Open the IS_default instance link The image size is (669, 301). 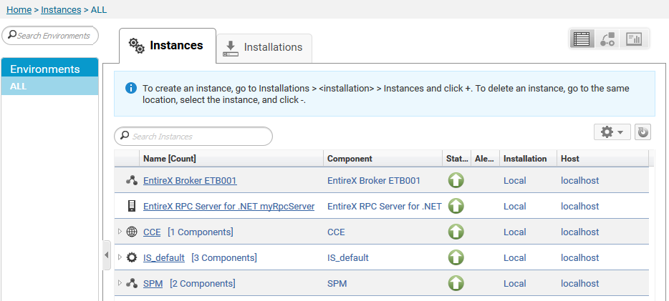pyautogui.click(x=164, y=257)
